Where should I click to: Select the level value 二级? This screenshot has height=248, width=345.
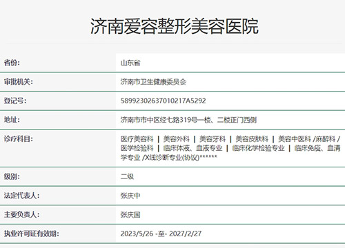click(x=127, y=176)
